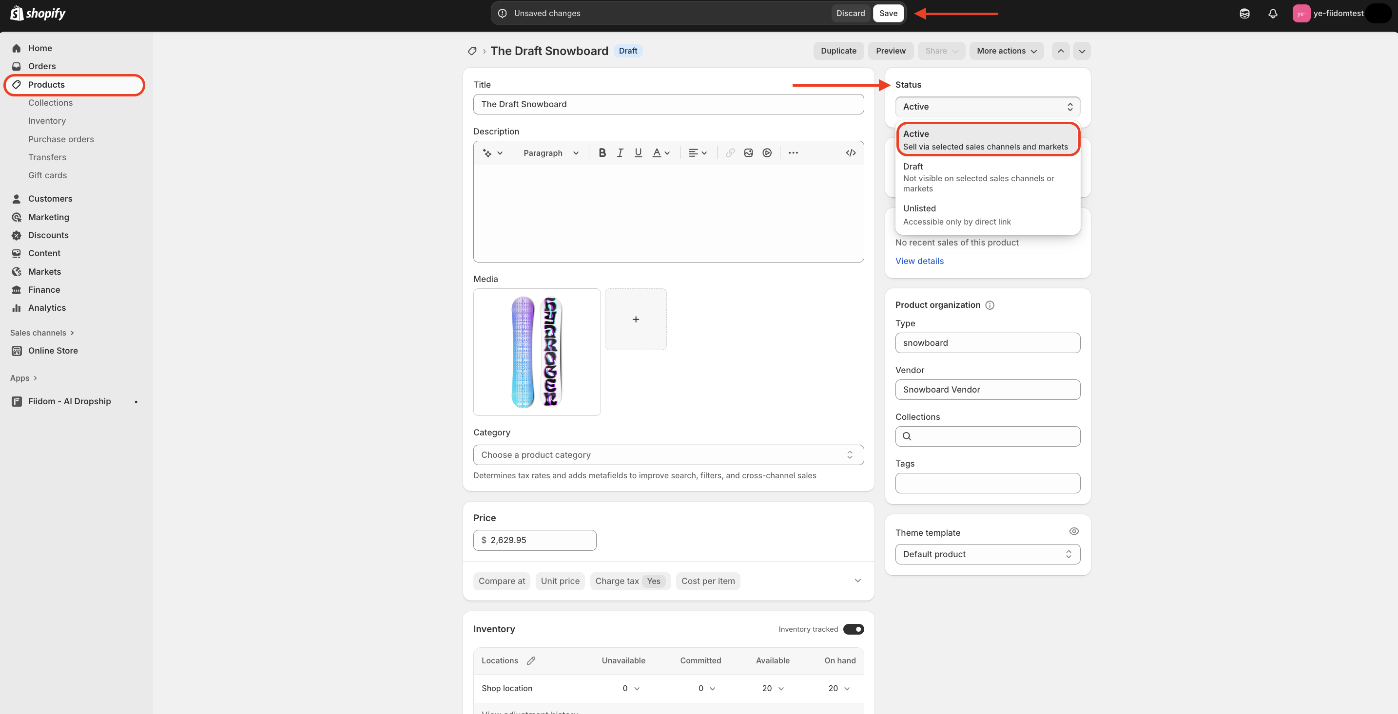Click the insert video icon in editor

[x=767, y=153]
